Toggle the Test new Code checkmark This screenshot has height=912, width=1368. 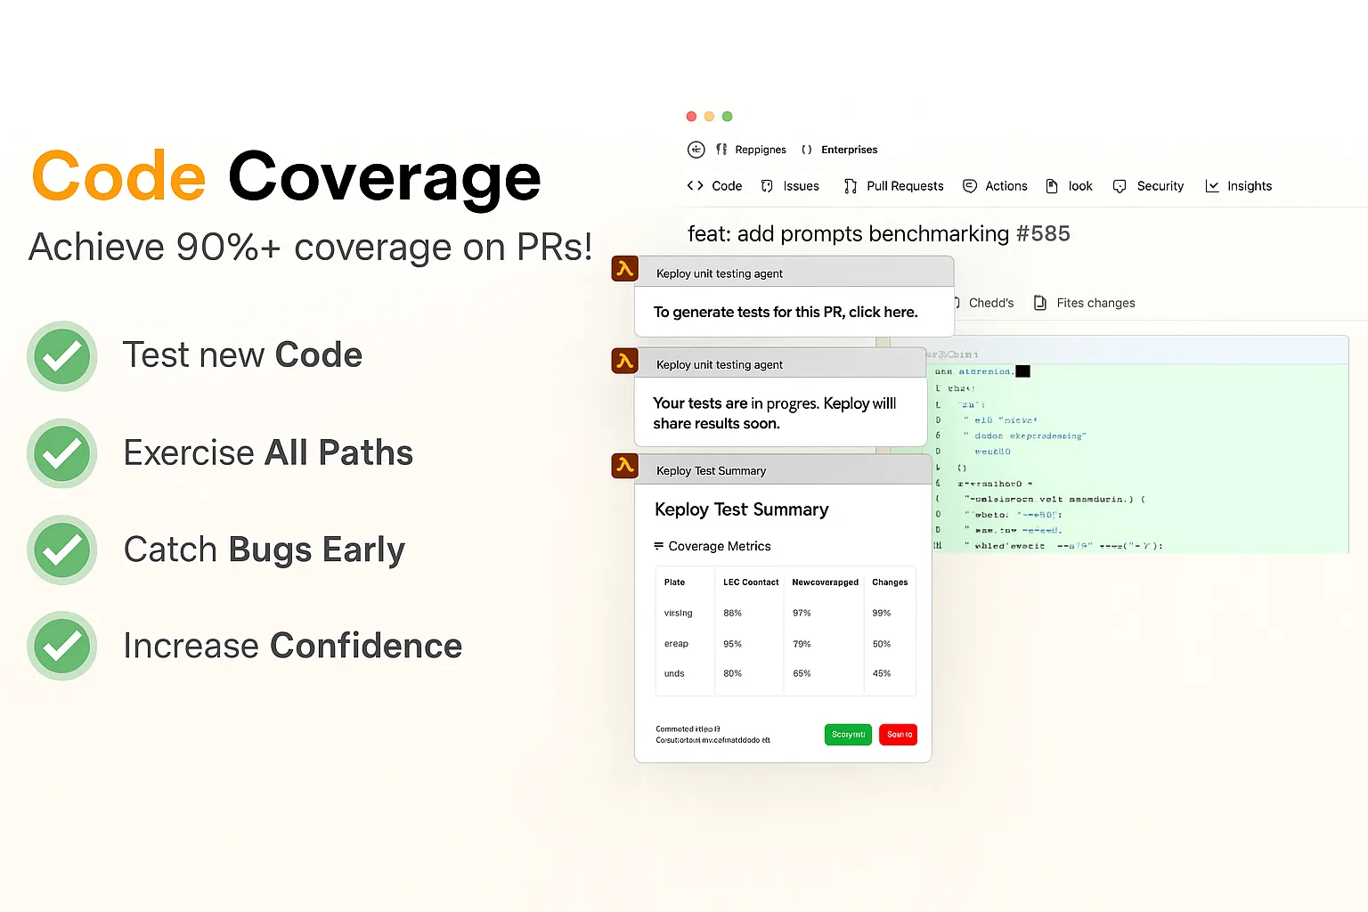61,356
